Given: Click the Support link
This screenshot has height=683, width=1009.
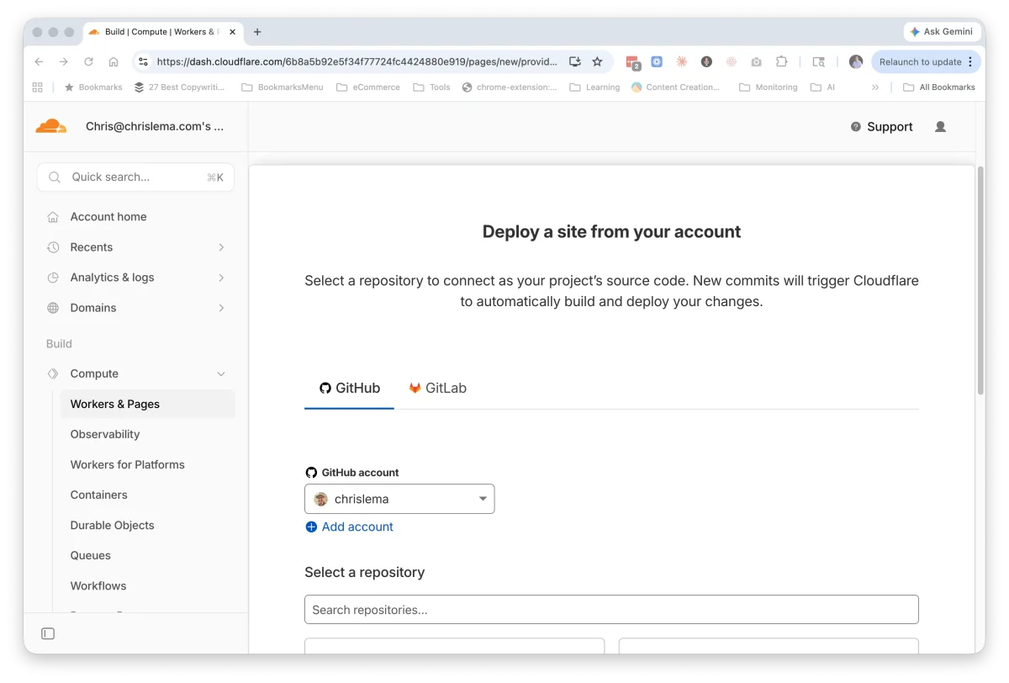Looking at the screenshot, I should point(881,127).
